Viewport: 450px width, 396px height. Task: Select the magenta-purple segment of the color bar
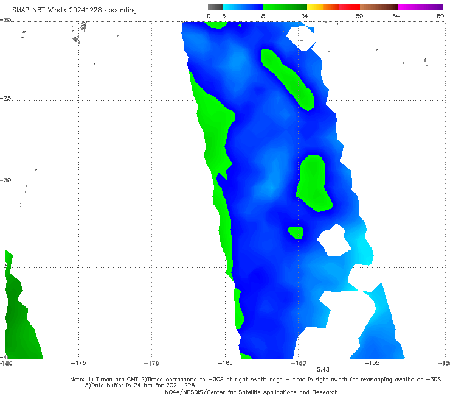coord(421,7)
